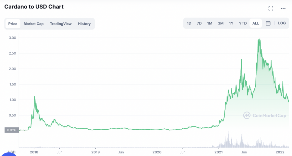Click the early 2018 price spike on chart
292x156 pixels.
tap(34, 97)
